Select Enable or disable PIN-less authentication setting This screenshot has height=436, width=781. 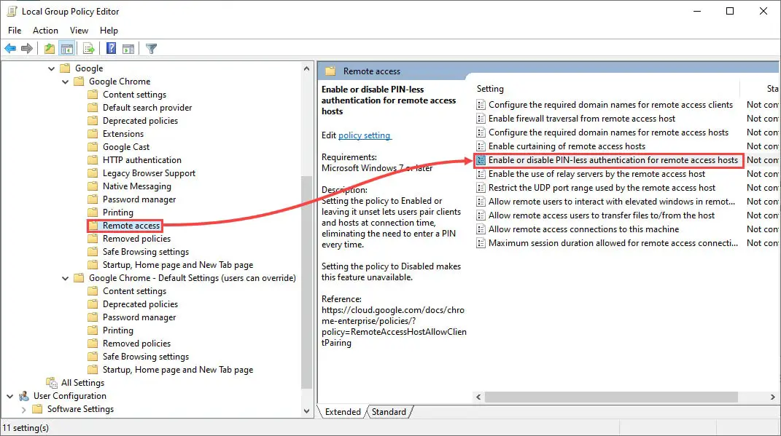click(x=613, y=160)
